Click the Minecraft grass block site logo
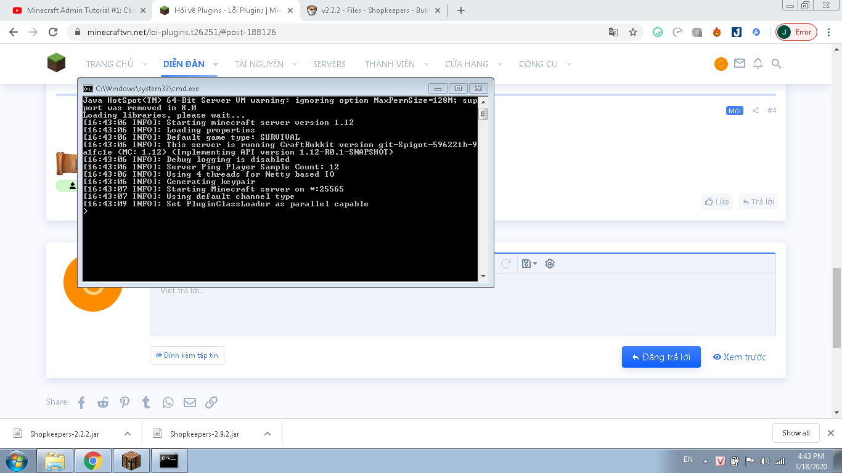Screen dimensions: 842x473 56,62
